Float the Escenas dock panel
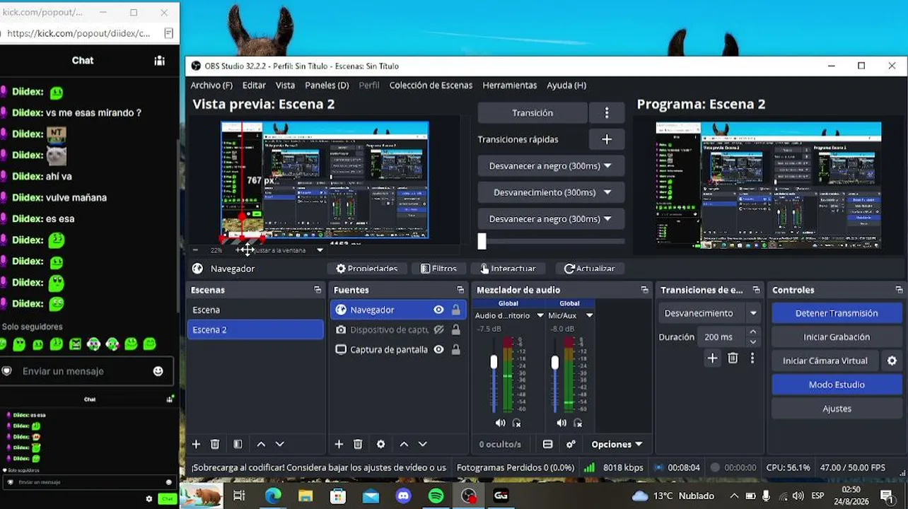The height and width of the screenshot is (509, 908). tap(318, 290)
